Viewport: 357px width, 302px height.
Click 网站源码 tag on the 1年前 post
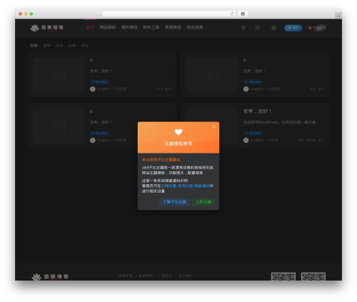pos(253,134)
